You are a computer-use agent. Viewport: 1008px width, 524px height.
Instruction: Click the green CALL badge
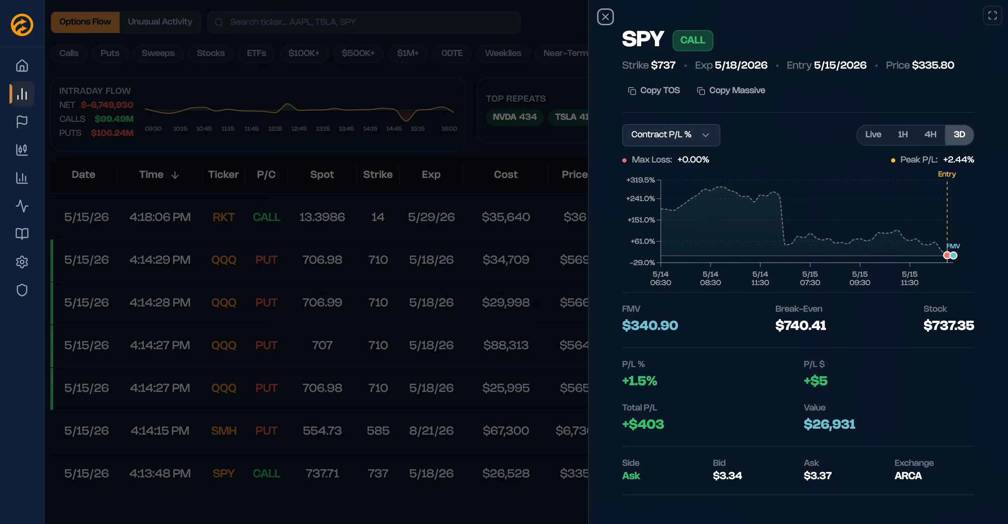click(x=693, y=40)
